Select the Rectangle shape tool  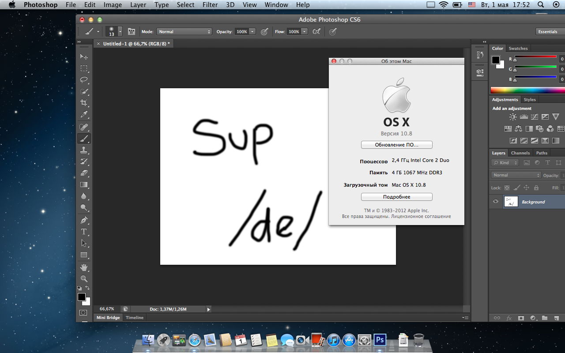(83, 255)
